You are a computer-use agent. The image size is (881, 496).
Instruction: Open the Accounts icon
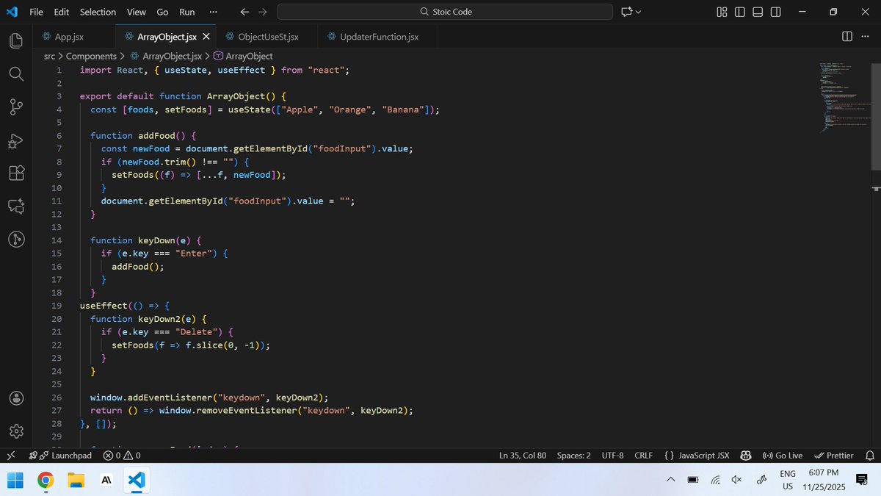tap(16, 398)
